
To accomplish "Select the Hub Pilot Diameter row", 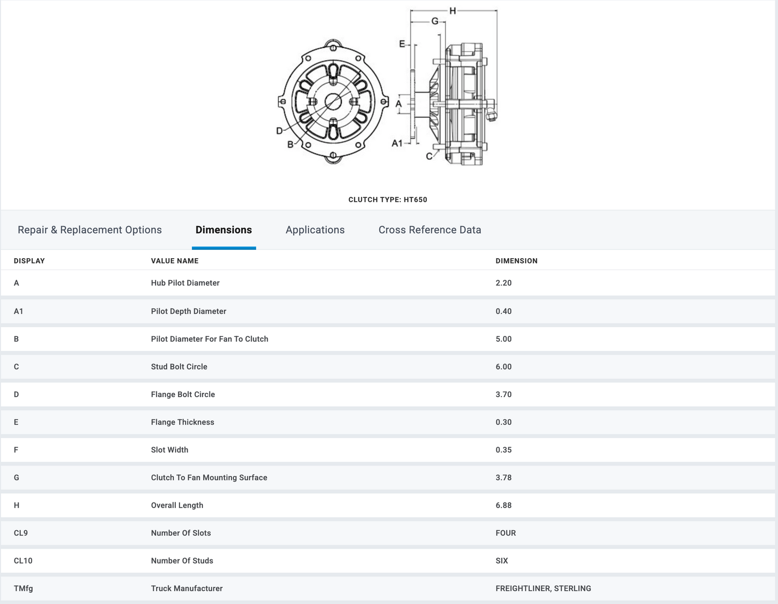I will click(x=185, y=283).
